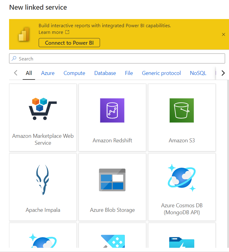Dismiss the Power BI banner
The image size is (229, 252).
pos(223,34)
